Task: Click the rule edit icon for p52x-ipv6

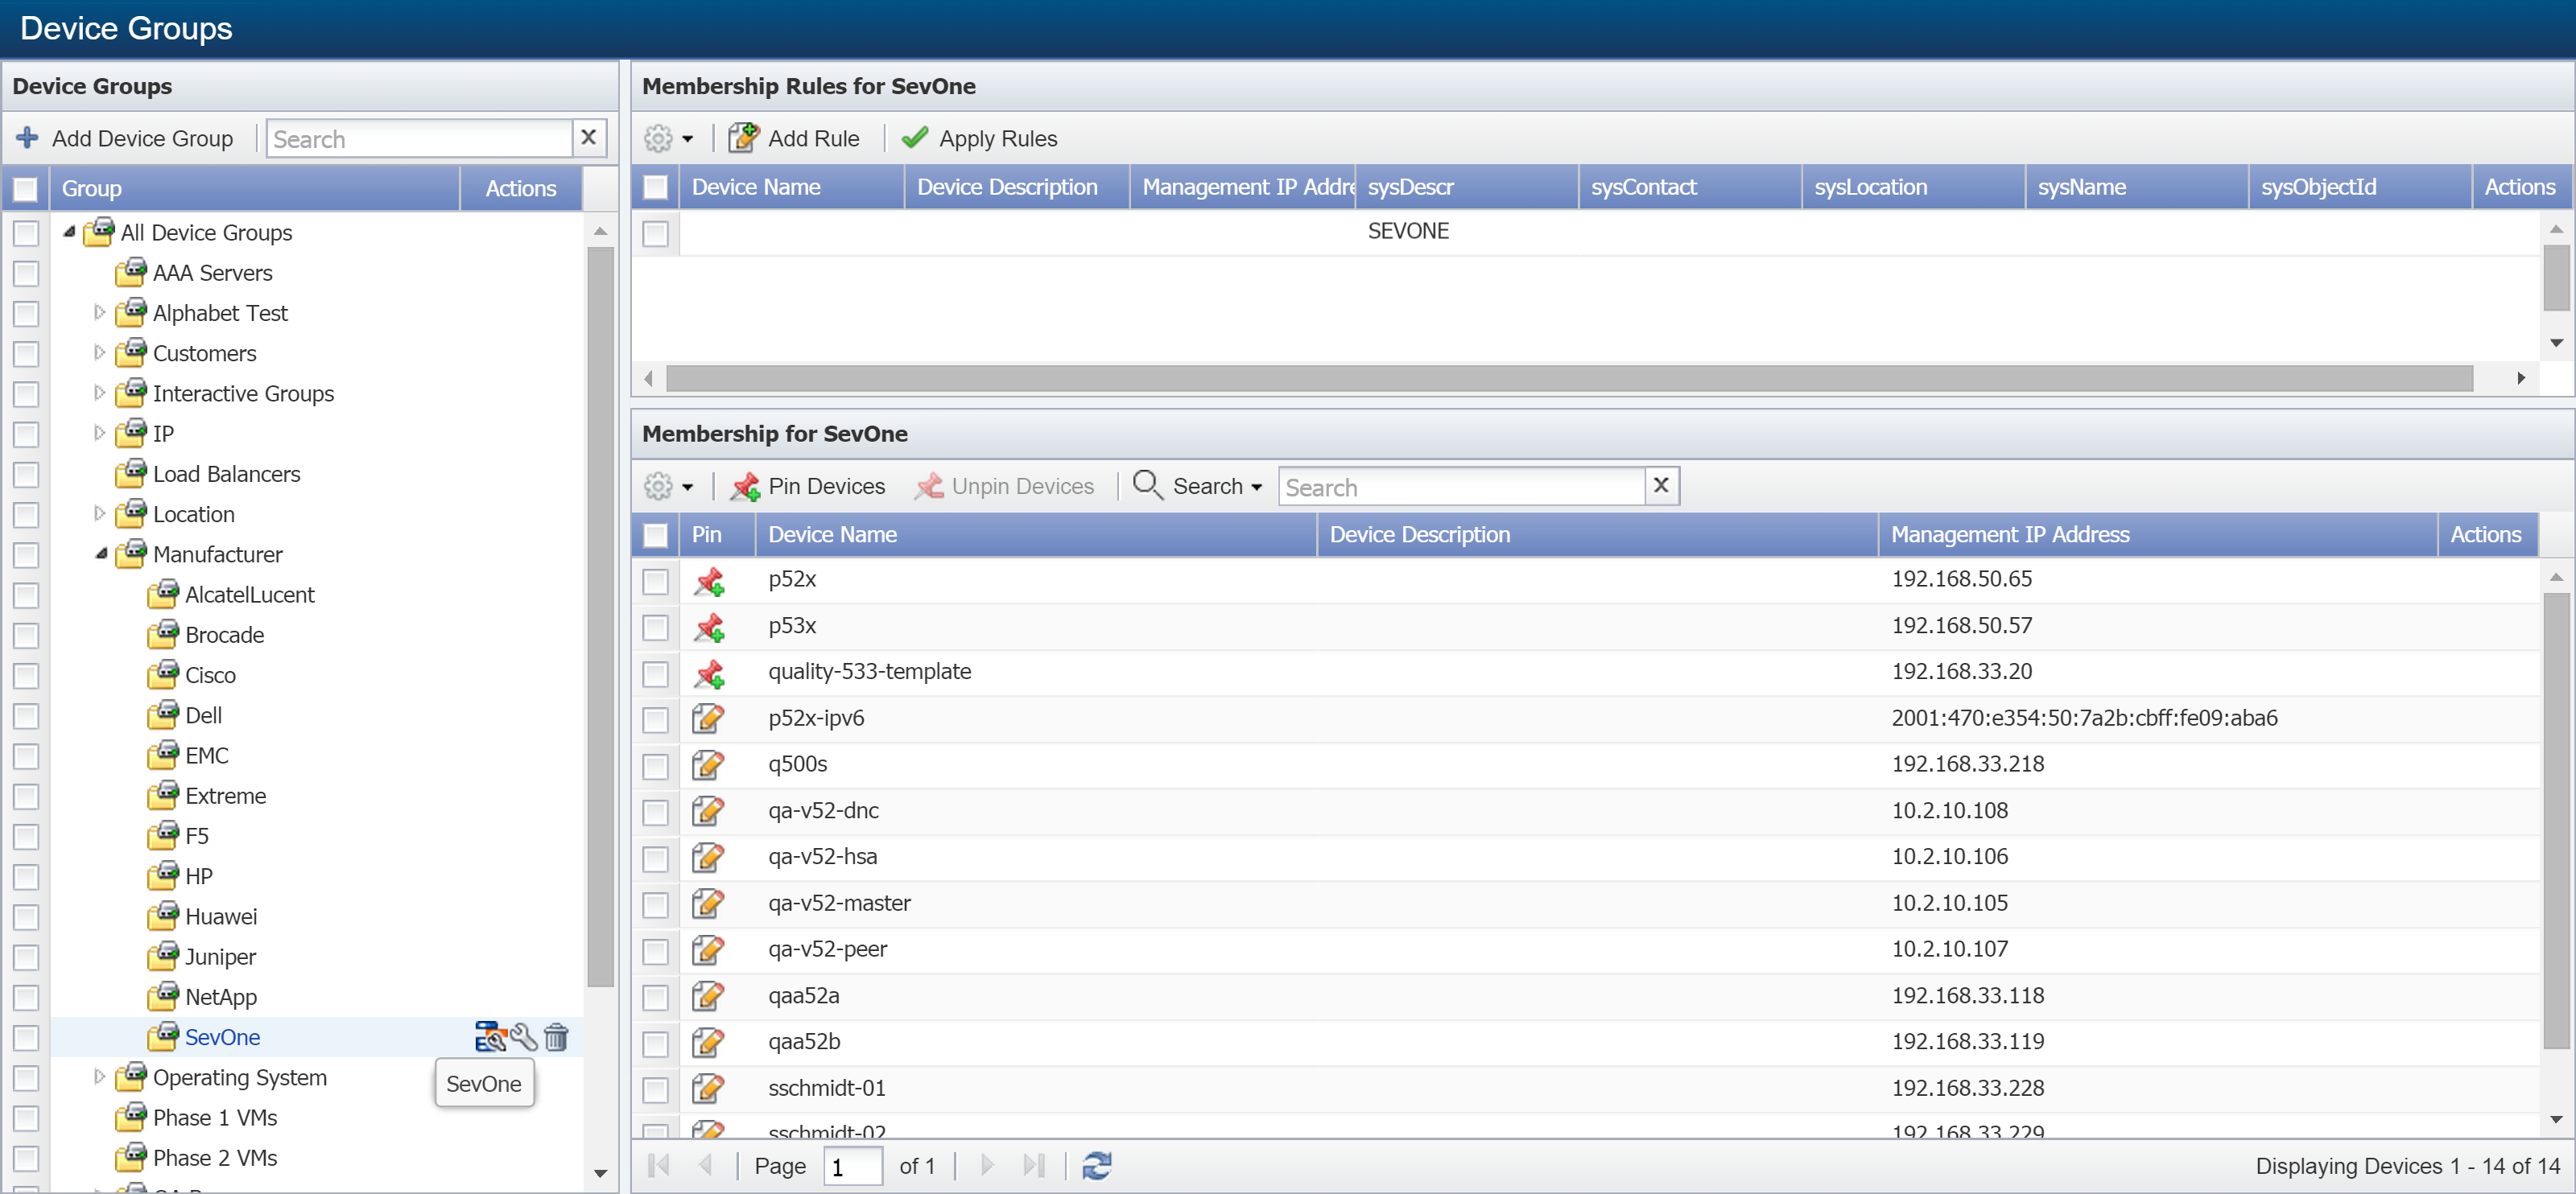Action: (708, 718)
